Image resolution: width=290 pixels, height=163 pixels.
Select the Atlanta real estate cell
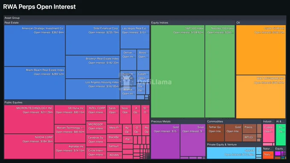click(128, 93)
